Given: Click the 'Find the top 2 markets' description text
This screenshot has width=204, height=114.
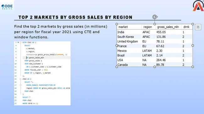Looking at the screenshot, I should pos(61,32).
